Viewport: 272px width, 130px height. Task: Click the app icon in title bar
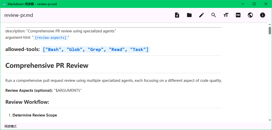[x=5, y=4]
